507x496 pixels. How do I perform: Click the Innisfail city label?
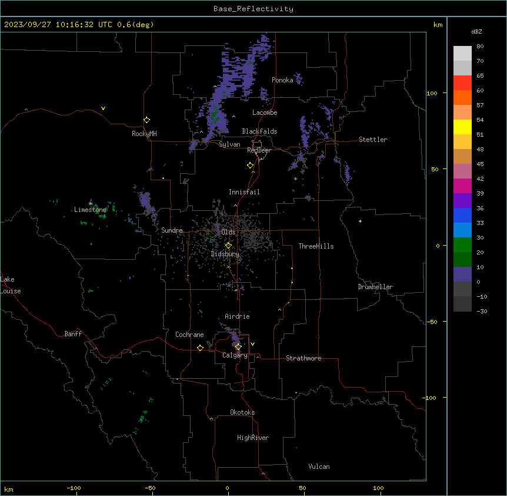click(244, 192)
